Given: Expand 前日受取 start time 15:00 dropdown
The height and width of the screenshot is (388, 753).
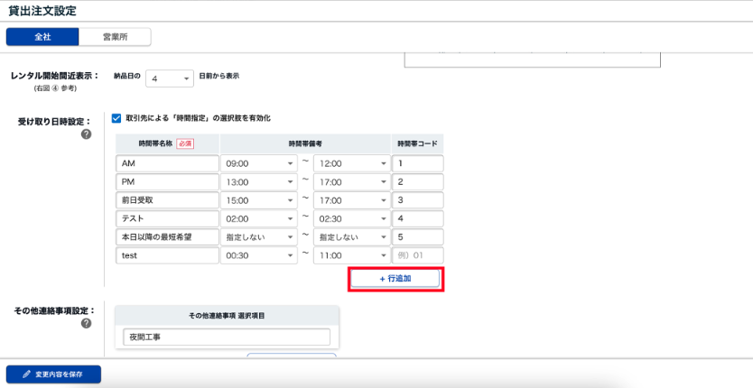Looking at the screenshot, I should [259, 200].
